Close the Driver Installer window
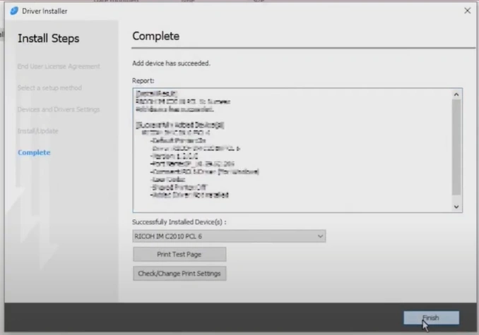The height and width of the screenshot is (335, 479). point(467,11)
